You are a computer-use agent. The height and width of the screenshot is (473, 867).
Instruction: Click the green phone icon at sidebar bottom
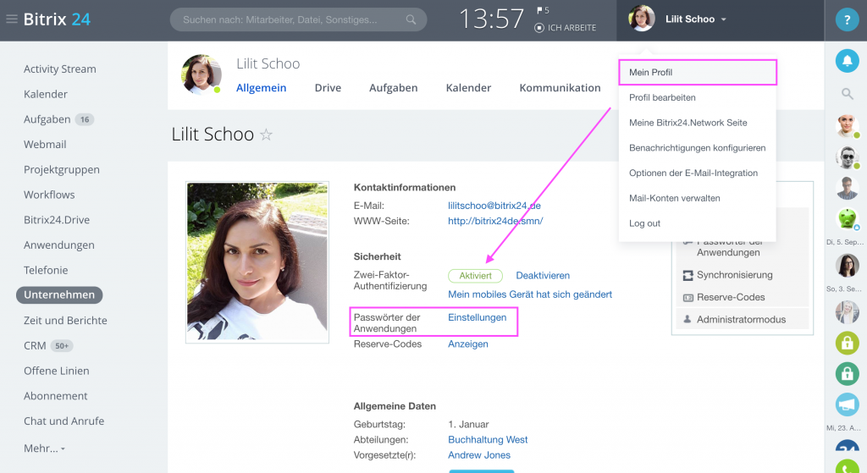[x=847, y=467]
